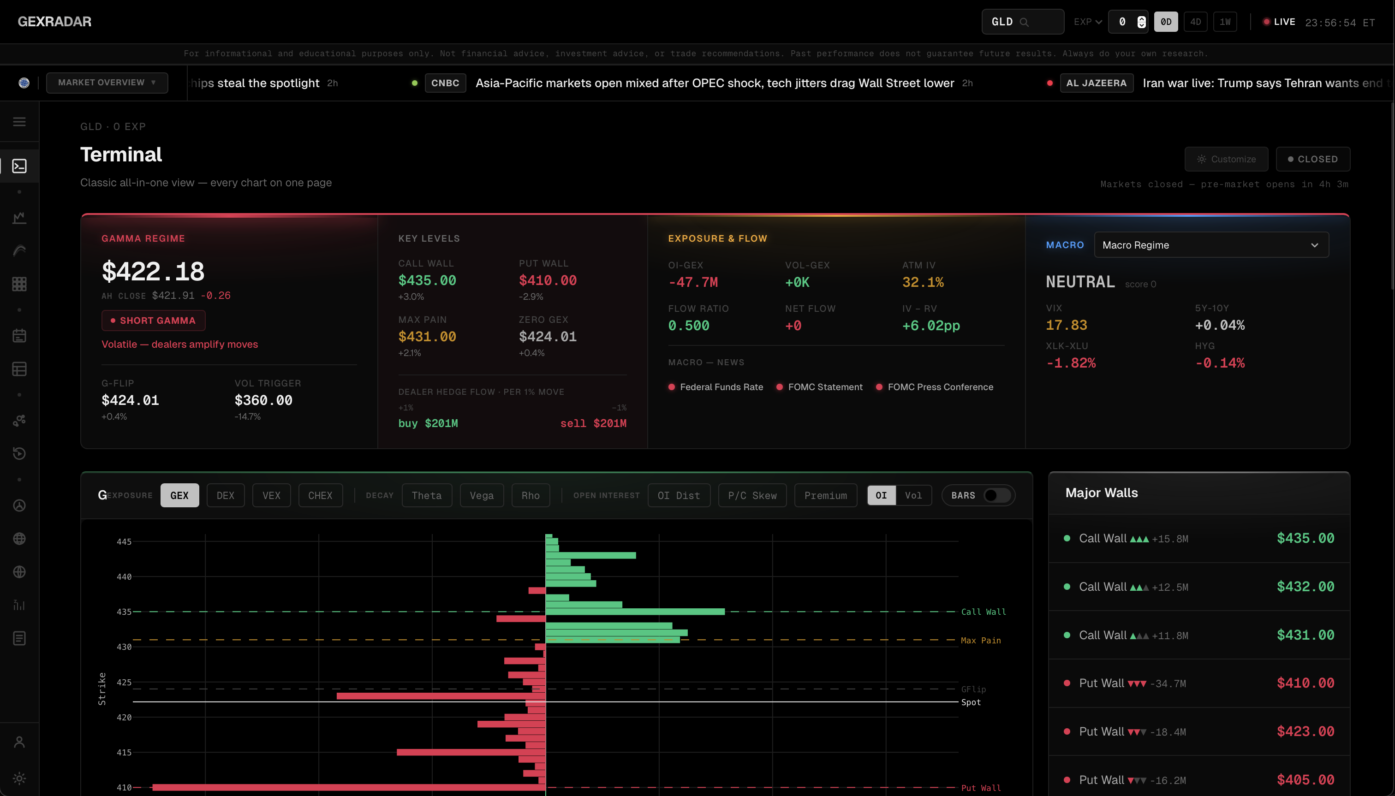Click the VIX 17.83 value
This screenshot has width=1395, height=796.
point(1067,325)
